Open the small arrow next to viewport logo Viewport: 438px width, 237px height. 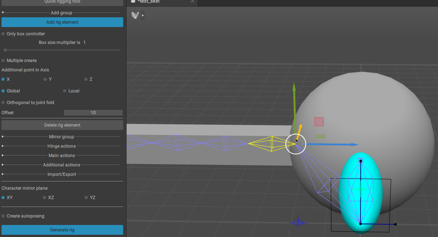point(143,15)
